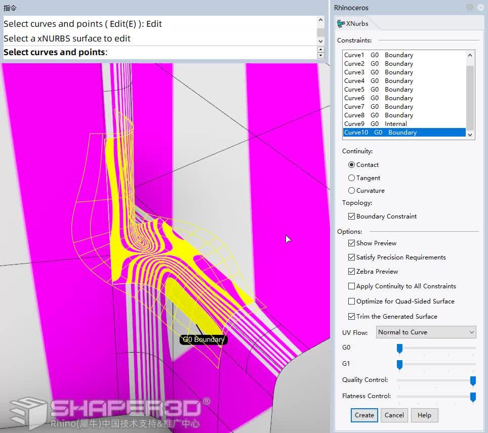
Task: Uncheck Trim the Generated Surface
Action: click(351, 316)
